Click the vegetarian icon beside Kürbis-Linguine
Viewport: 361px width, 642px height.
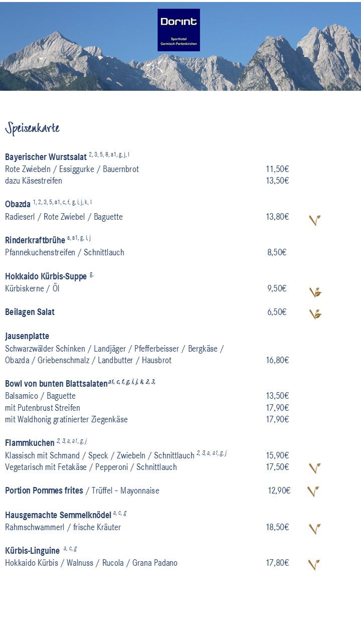point(314,564)
